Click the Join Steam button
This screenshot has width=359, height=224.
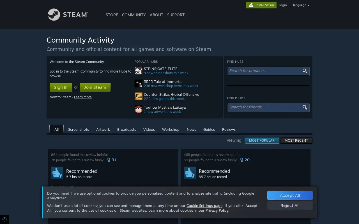tap(95, 87)
